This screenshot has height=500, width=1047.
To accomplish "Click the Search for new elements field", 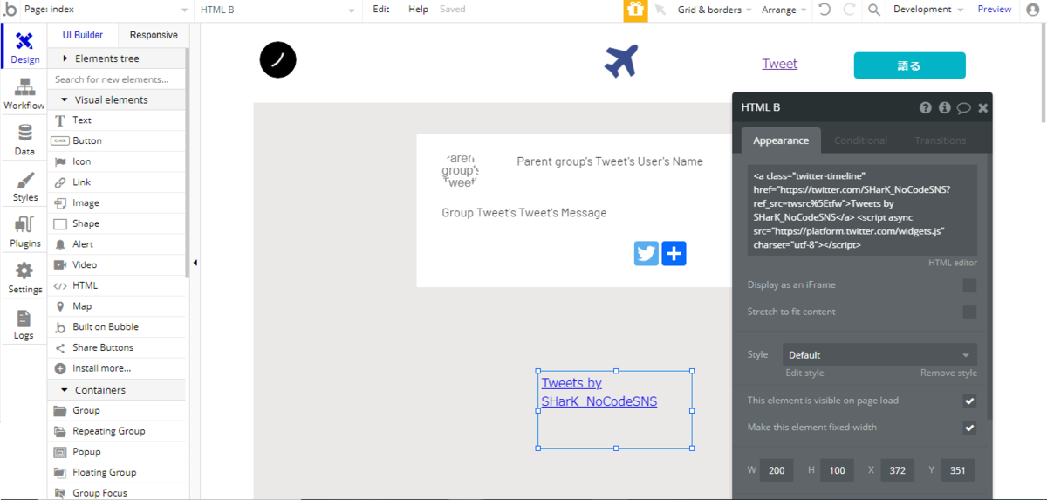I will (117, 79).
